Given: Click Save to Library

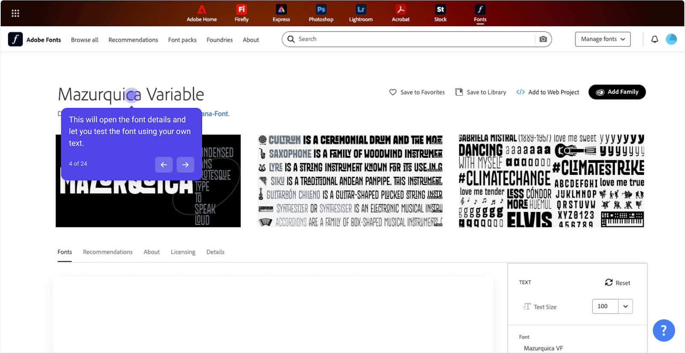Looking at the screenshot, I should (480, 92).
